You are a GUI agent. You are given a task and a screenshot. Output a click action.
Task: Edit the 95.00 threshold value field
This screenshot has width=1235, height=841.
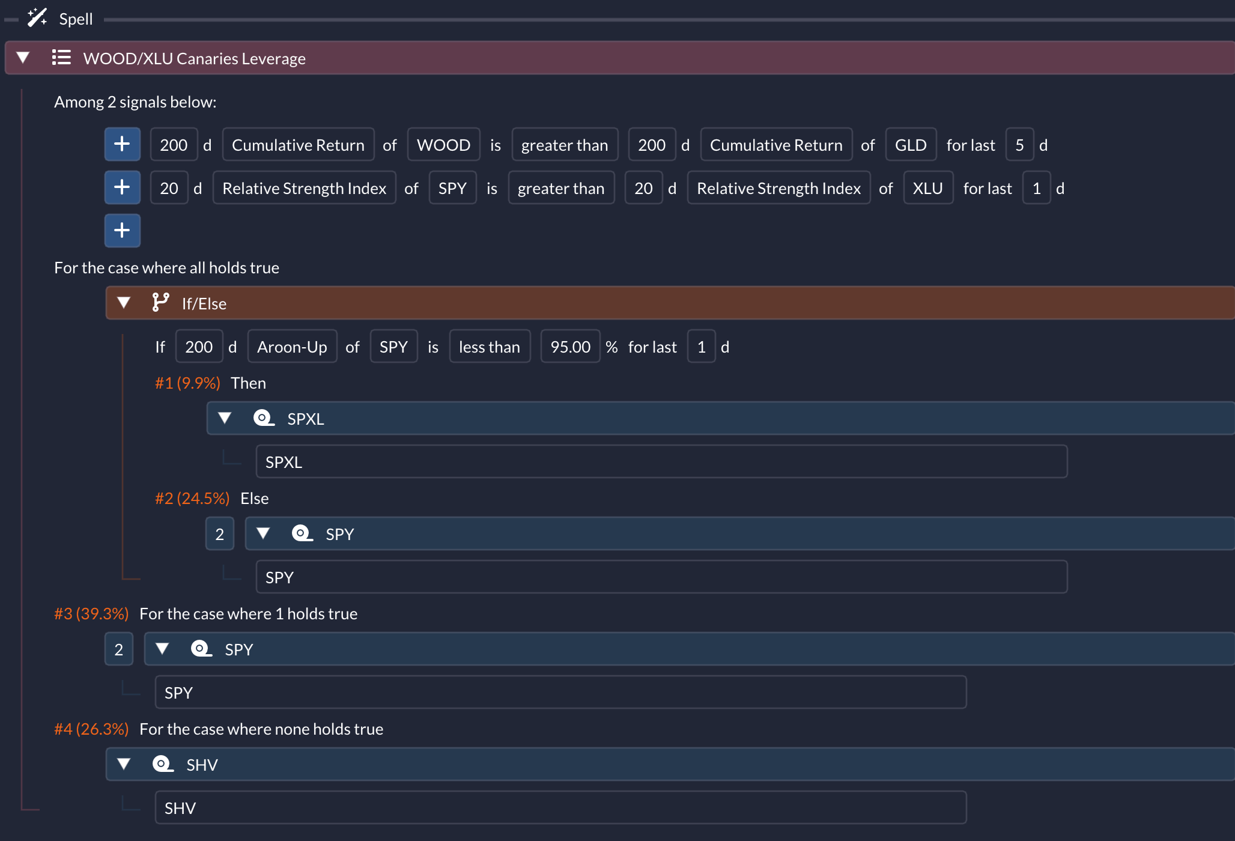click(569, 347)
